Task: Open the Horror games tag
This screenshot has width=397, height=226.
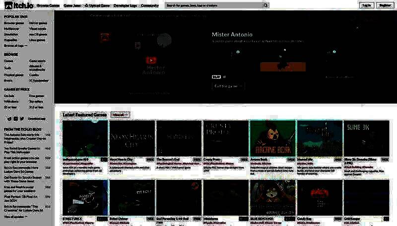Action: point(38,23)
